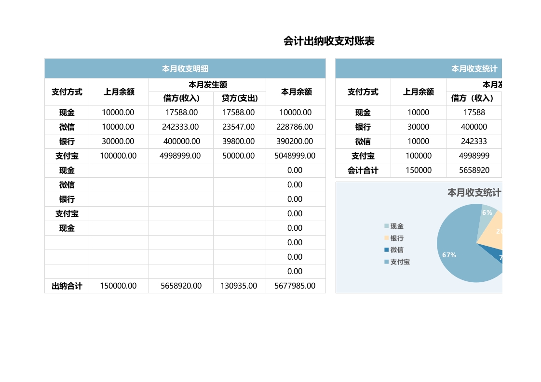Click the pie chart title 本月收支统计
Screen dimensions: 541x382
[474, 193]
